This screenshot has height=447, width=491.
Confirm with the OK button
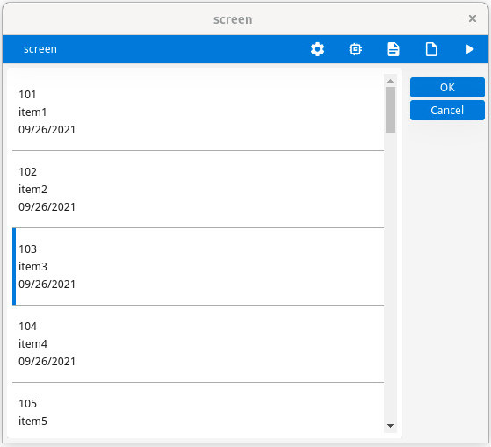point(447,87)
